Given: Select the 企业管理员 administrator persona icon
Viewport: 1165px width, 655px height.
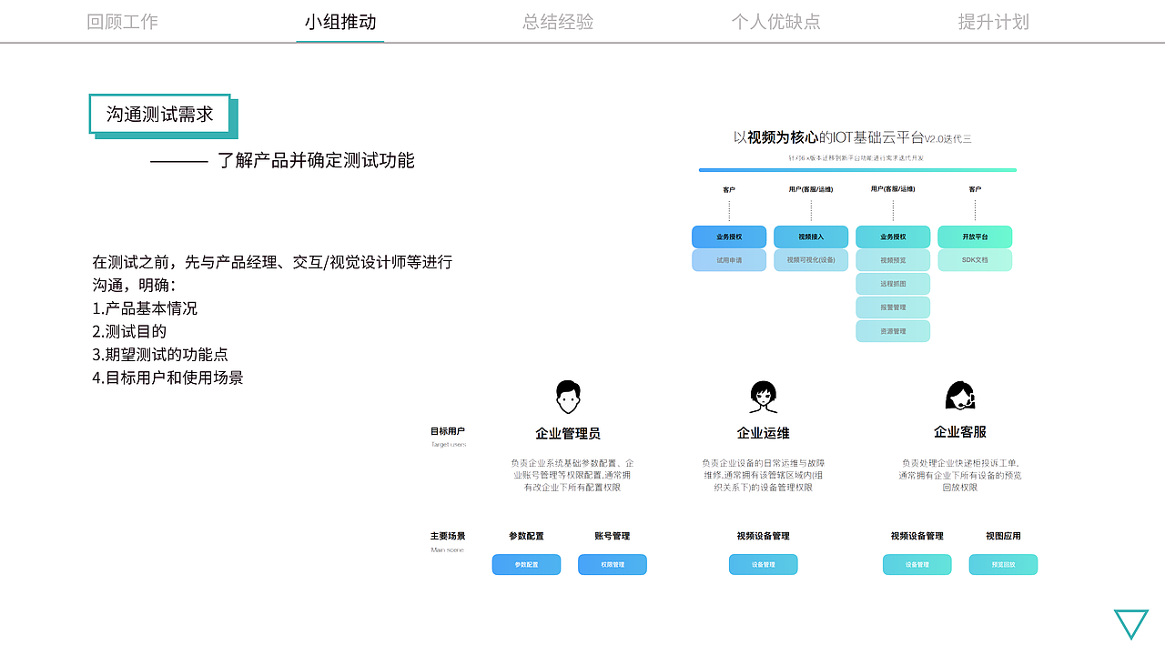Looking at the screenshot, I should [568, 395].
